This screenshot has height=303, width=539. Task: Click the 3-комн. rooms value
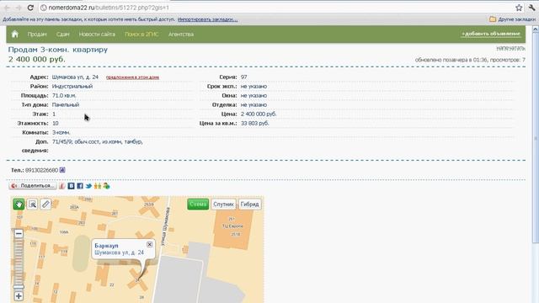[61, 132]
